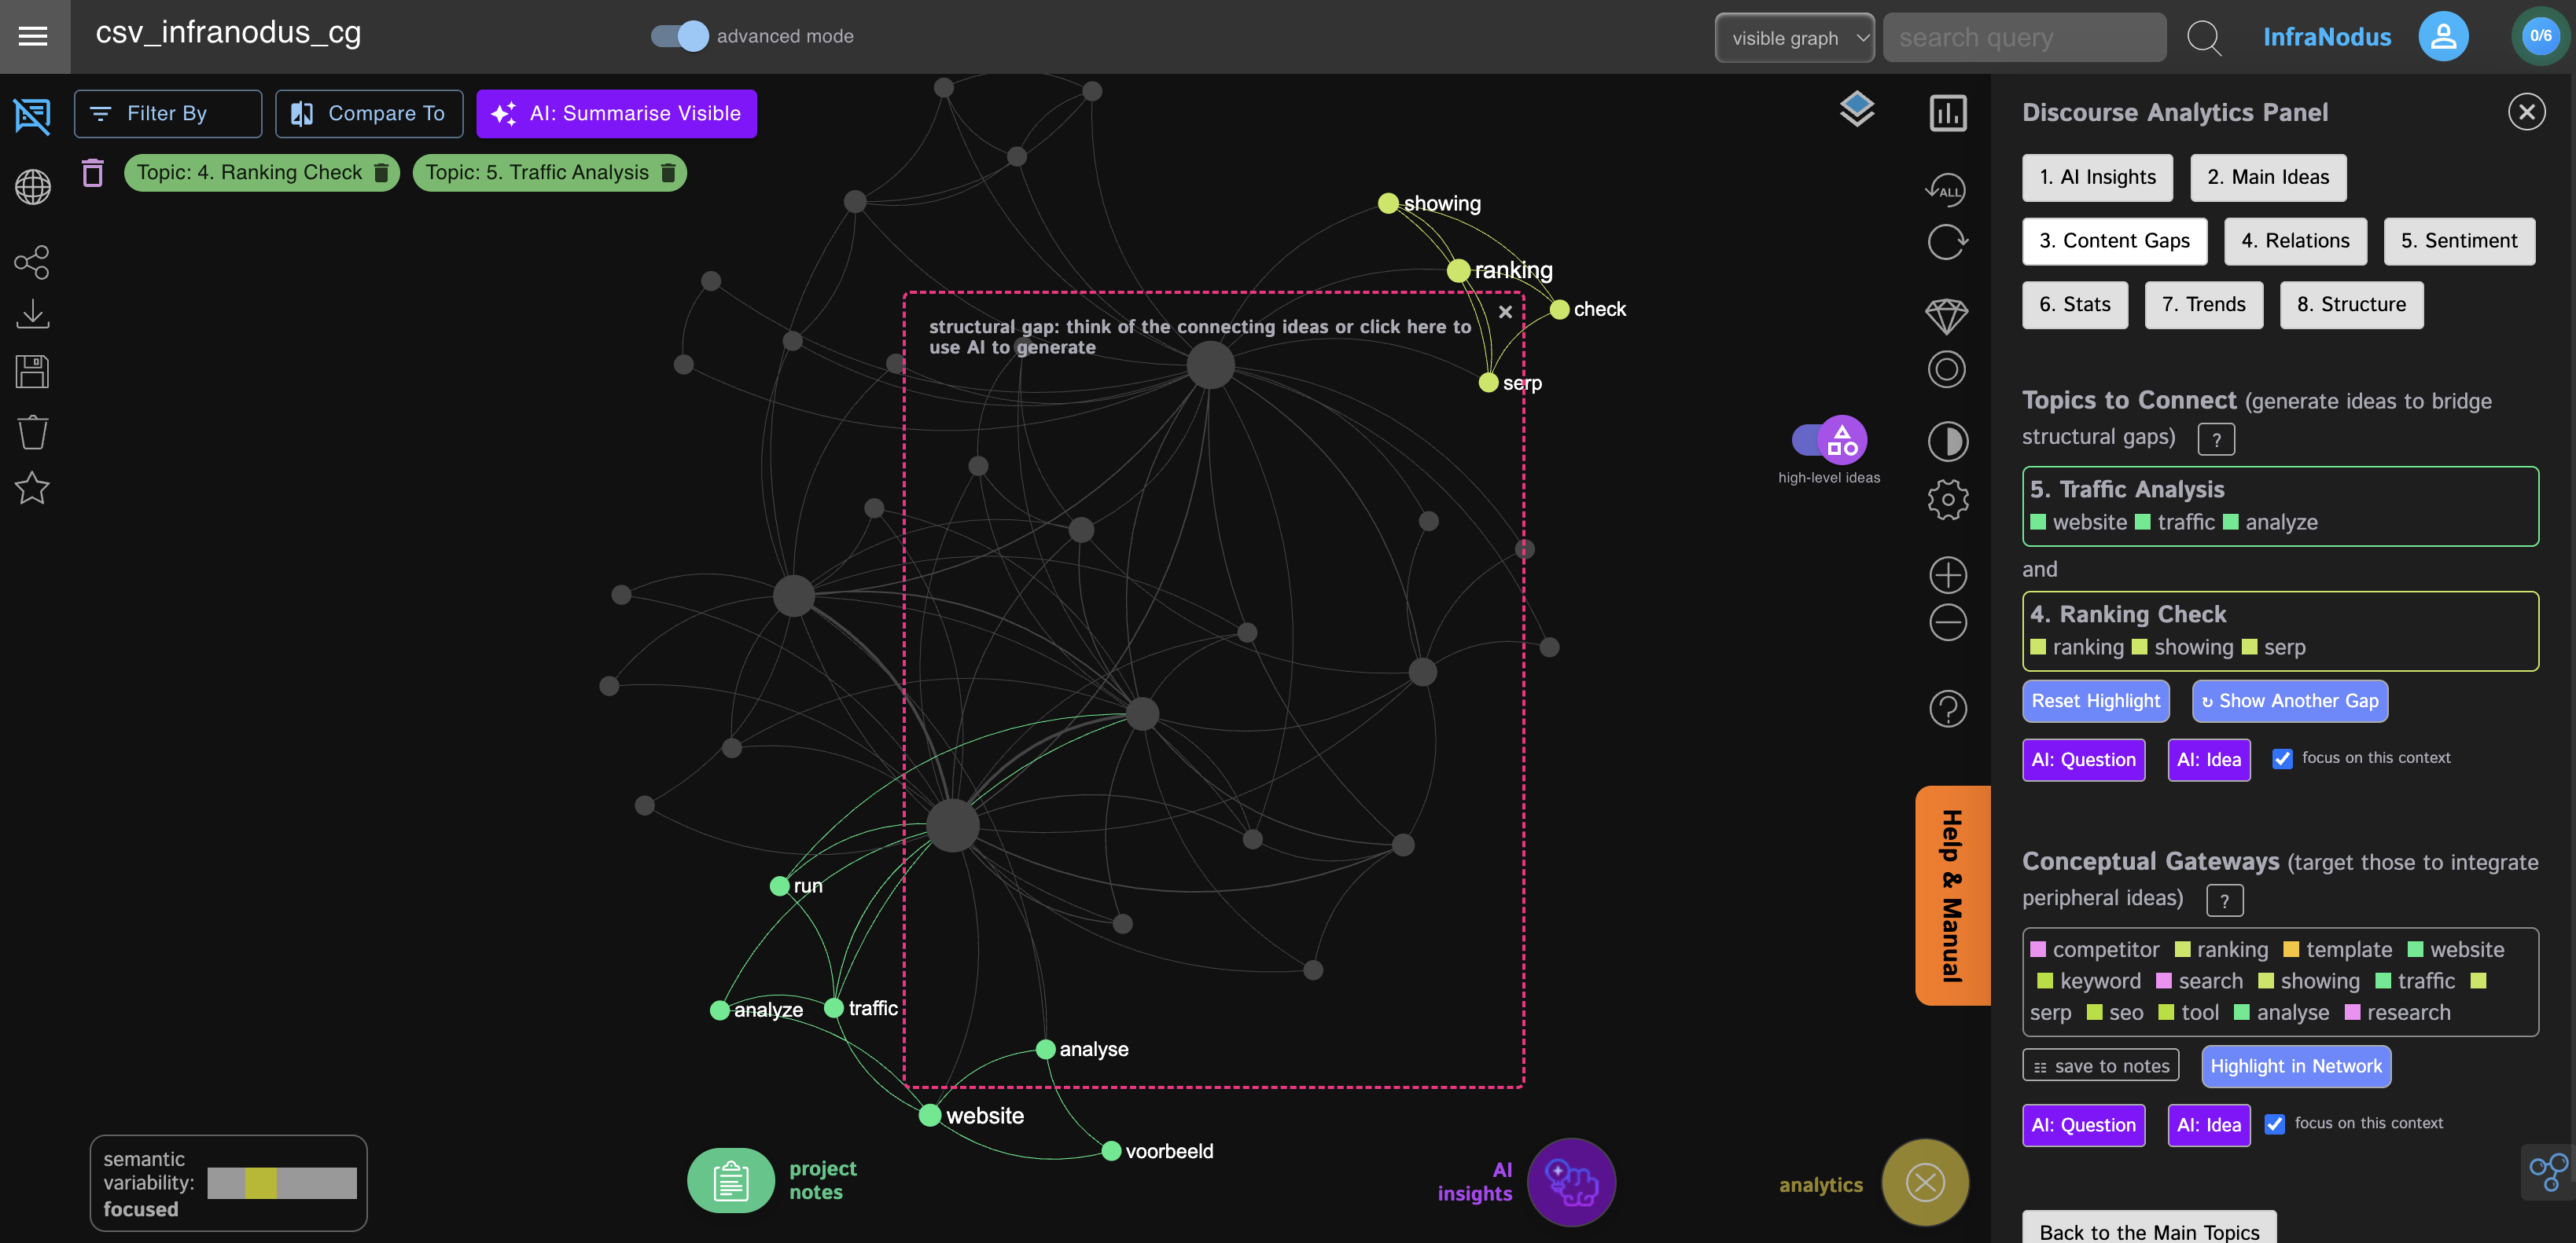Open the Filter By dropdown
The width and height of the screenshot is (2576, 1243).
(168, 114)
